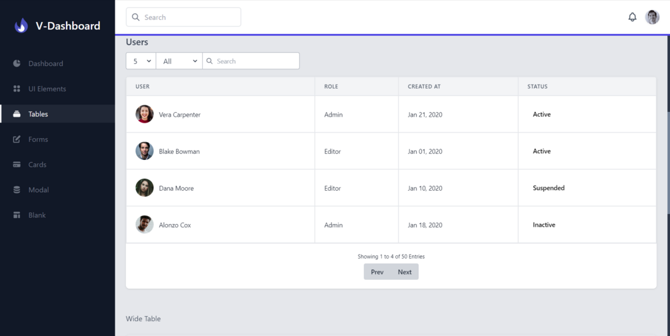
Task: Open the UI Elements menu item
Action: tap(47, 89)
